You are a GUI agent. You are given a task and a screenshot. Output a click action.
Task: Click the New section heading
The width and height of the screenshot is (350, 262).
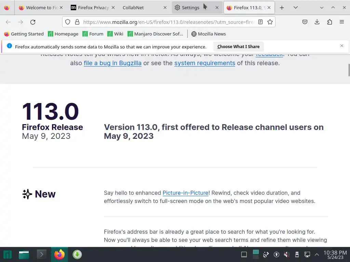point(39,194)
